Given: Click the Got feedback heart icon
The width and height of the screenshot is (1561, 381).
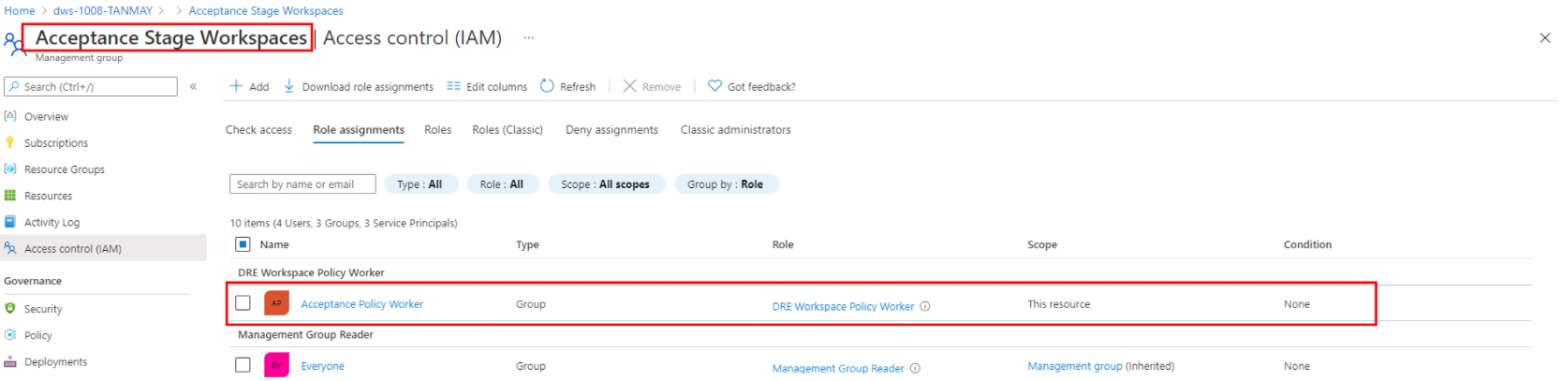Looking at the screenshot, I should pos(714,86).
